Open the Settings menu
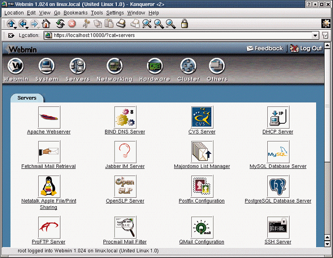This screenshot has width=333, height=258. (x=115, y=13)
